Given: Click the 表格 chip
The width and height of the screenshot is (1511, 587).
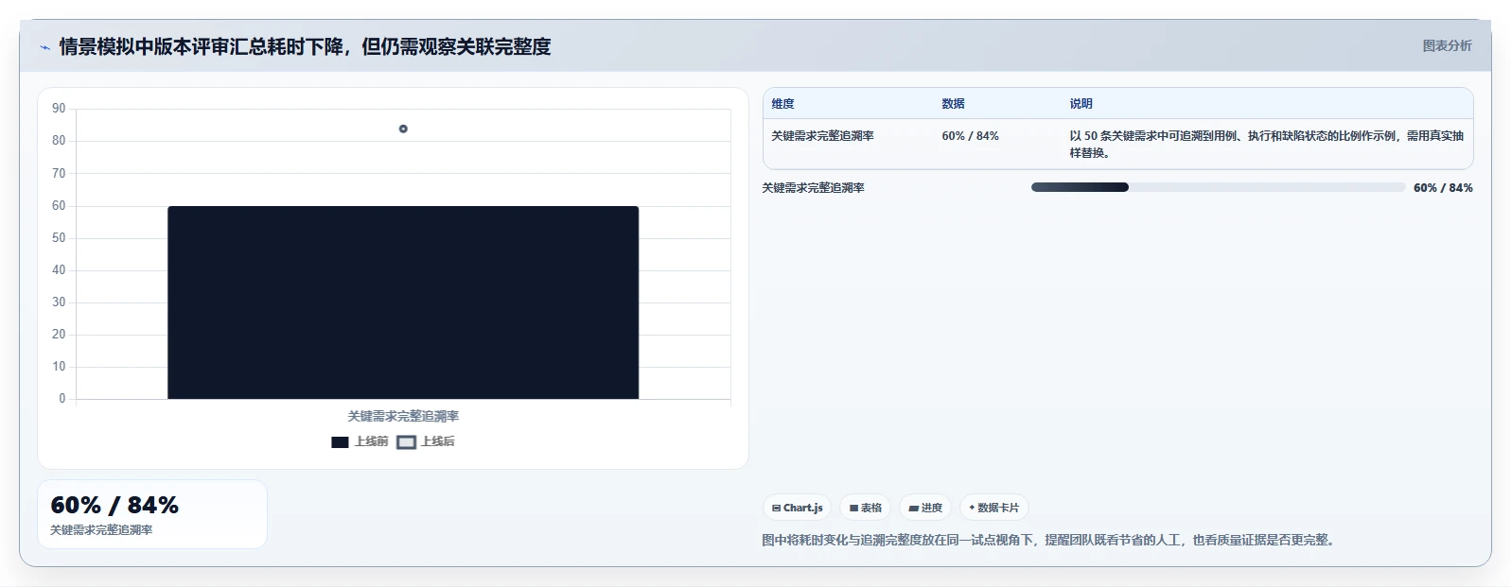Looking at the screenshot, I should (865, 508).
